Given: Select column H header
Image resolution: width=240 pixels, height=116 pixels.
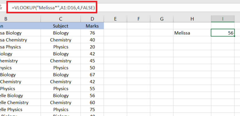Looking at the screenshot, I should [192, 19].
